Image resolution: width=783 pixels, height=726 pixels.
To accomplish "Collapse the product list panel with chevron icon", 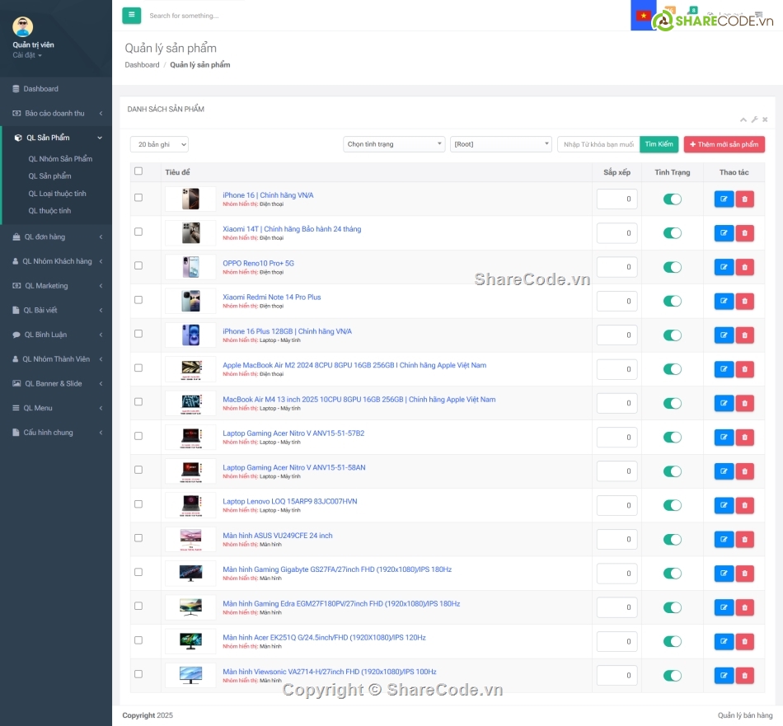I will tap(743, 119).
